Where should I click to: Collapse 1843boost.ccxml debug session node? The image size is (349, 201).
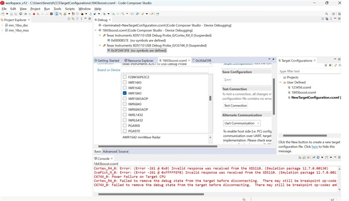[96, 31]
